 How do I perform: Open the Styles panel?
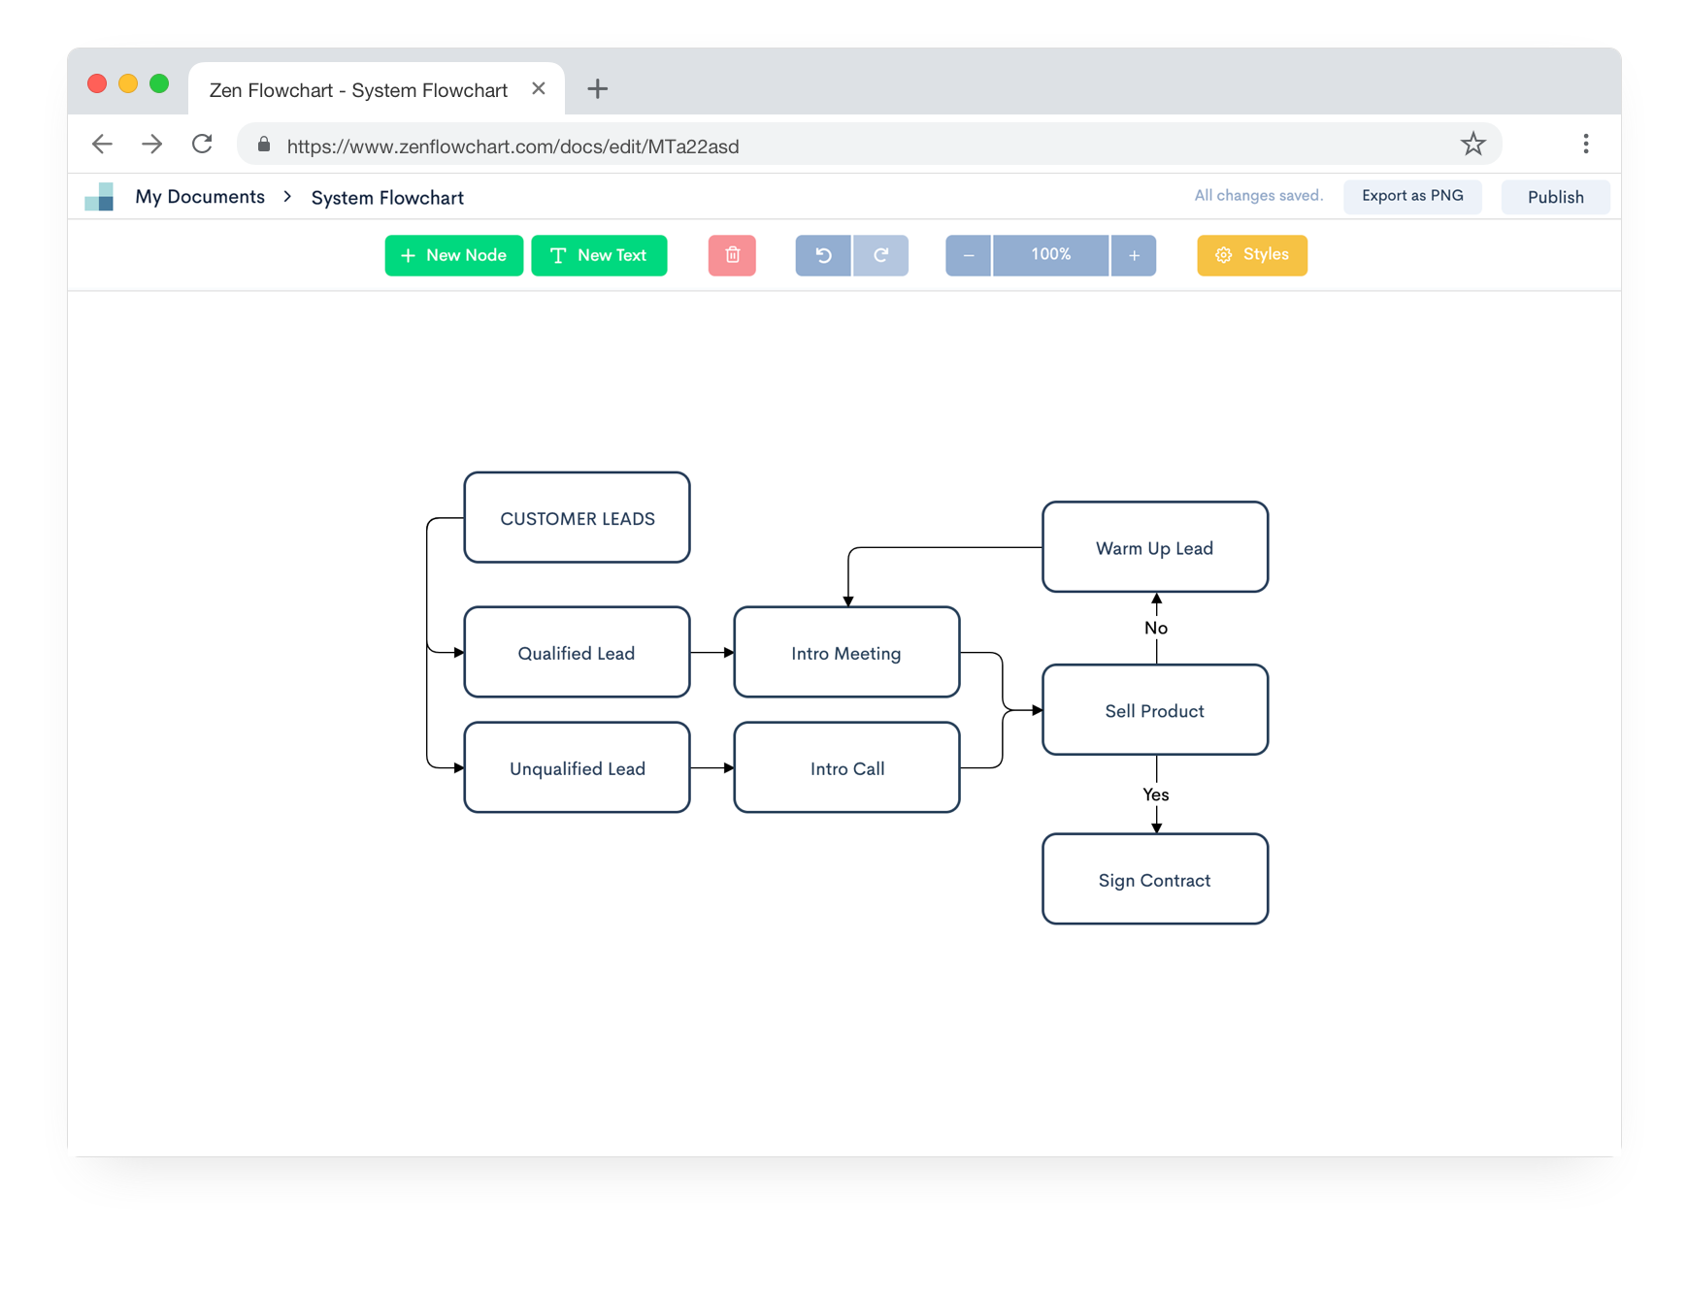click(1252, 255)
